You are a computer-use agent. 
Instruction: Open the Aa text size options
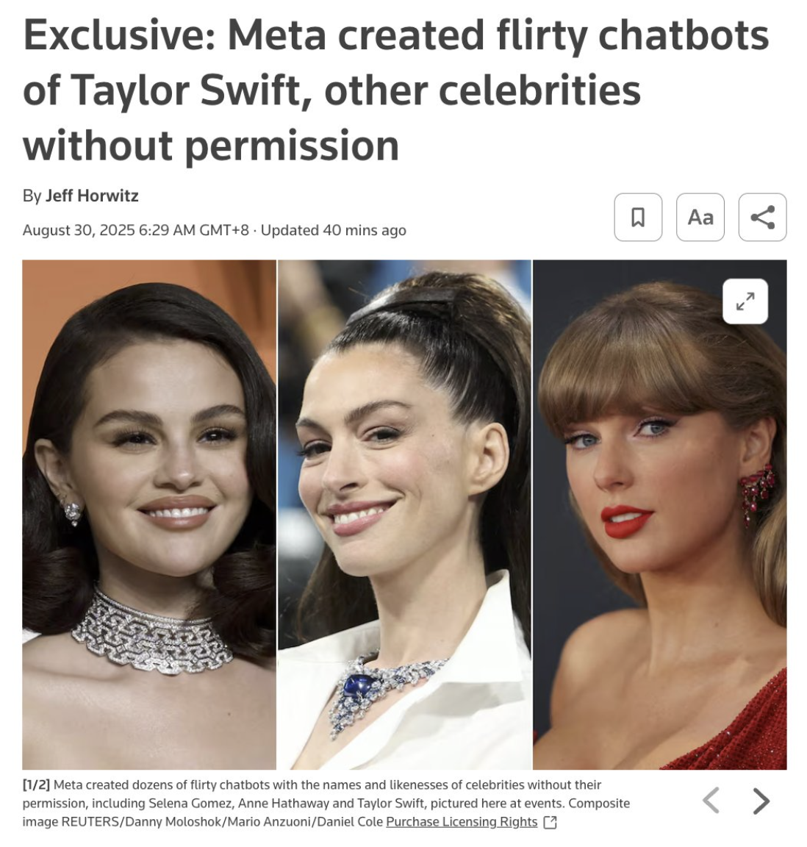pyautogui.click(x=700, y=217)
